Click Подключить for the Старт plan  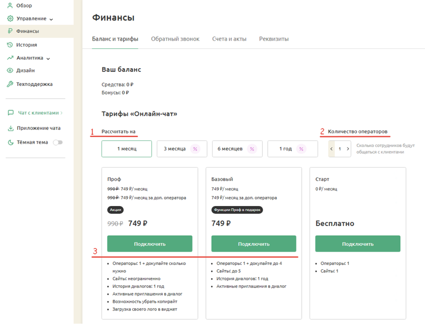coord(357,244)
